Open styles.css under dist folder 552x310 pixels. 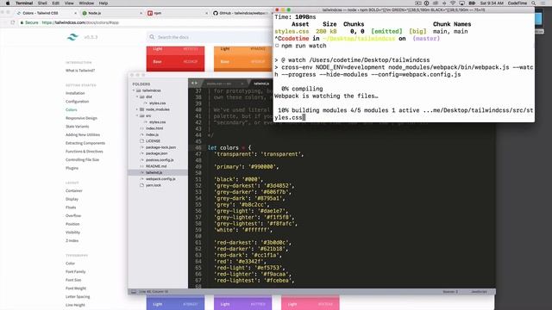tap(157, 103)
